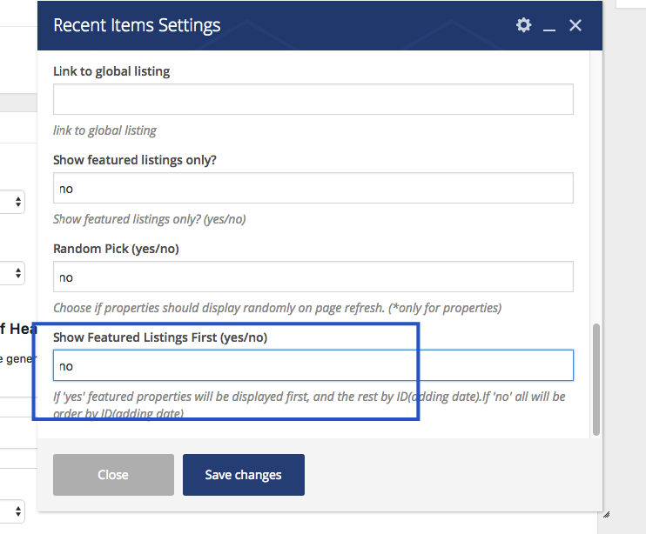Viewport: 646px width, 534px height.
Task: Focus the Show Featured Listings First field
Action: click(313, 365)
